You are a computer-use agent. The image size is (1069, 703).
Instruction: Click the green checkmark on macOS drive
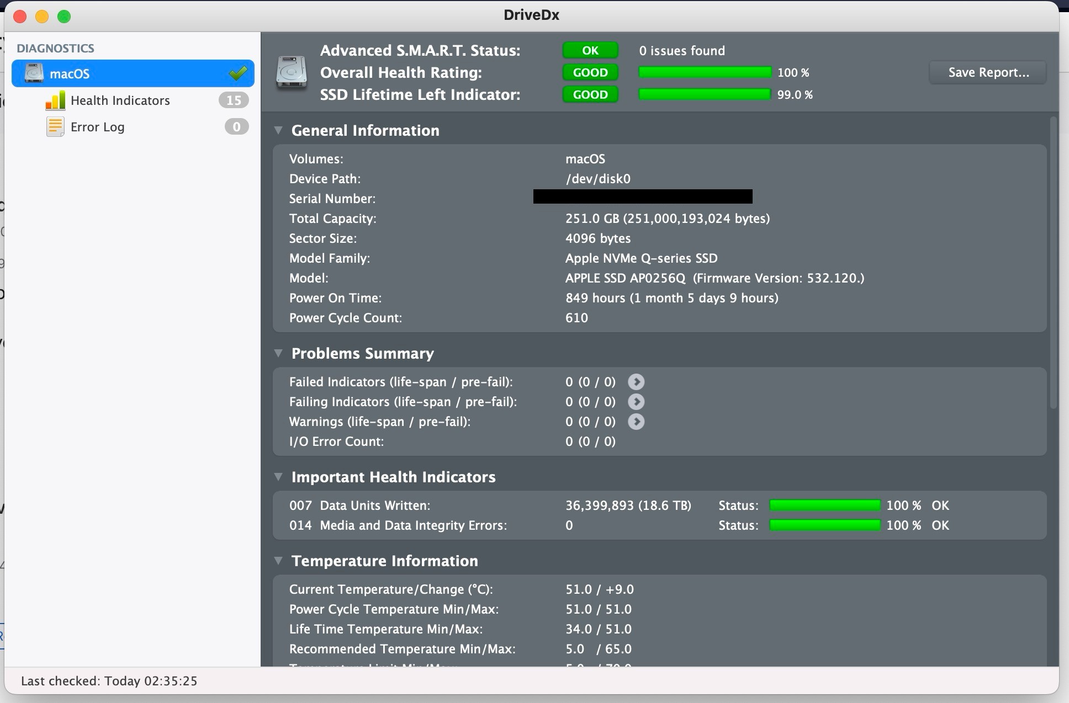pyautogui.click(x=238, y=73)
